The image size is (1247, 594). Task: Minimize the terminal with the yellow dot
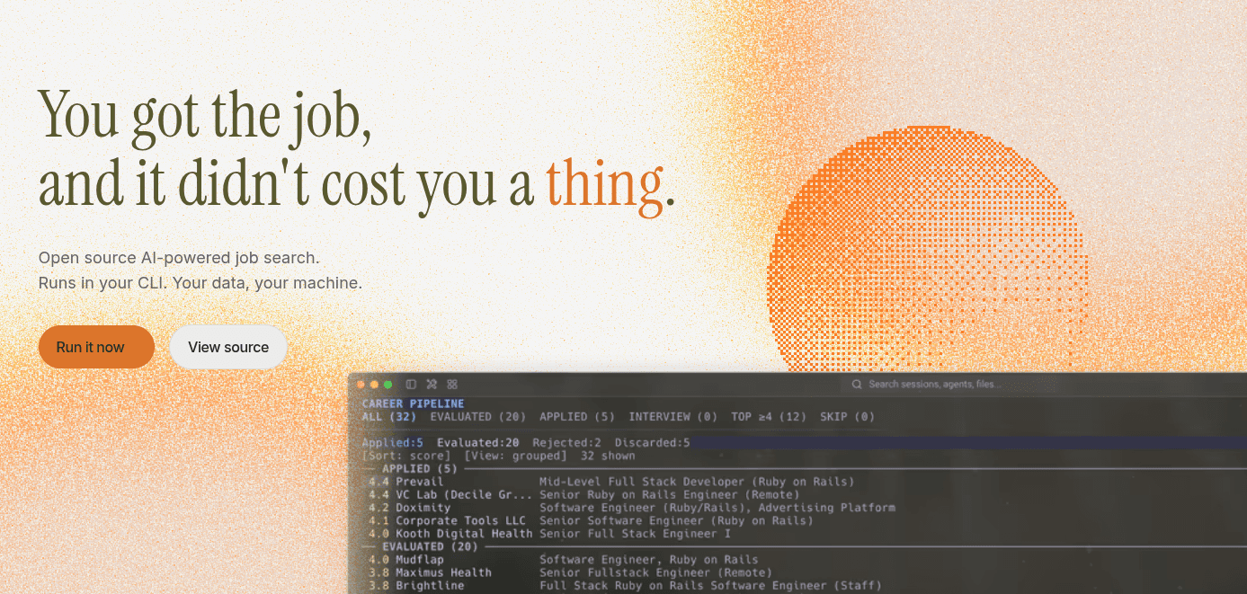coord(375,385)
